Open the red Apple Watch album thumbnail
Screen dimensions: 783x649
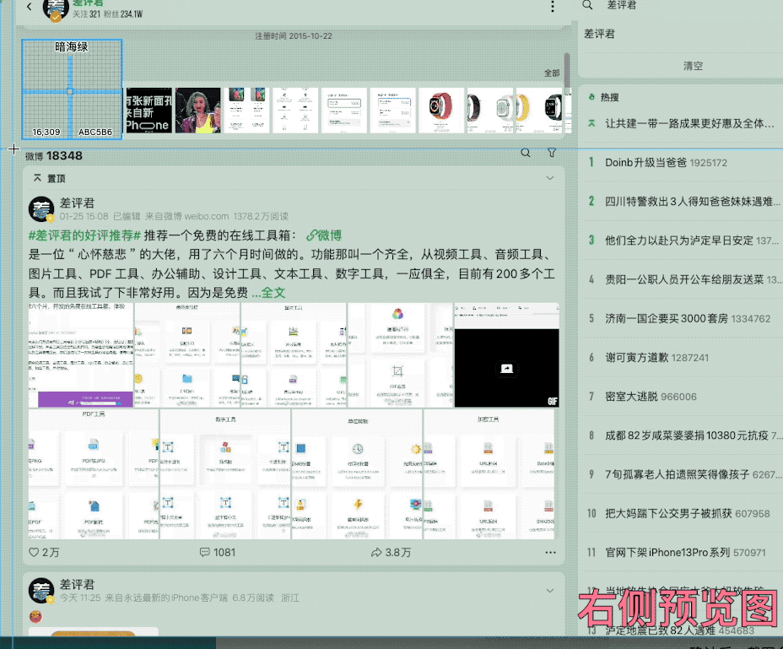[441, 110]
